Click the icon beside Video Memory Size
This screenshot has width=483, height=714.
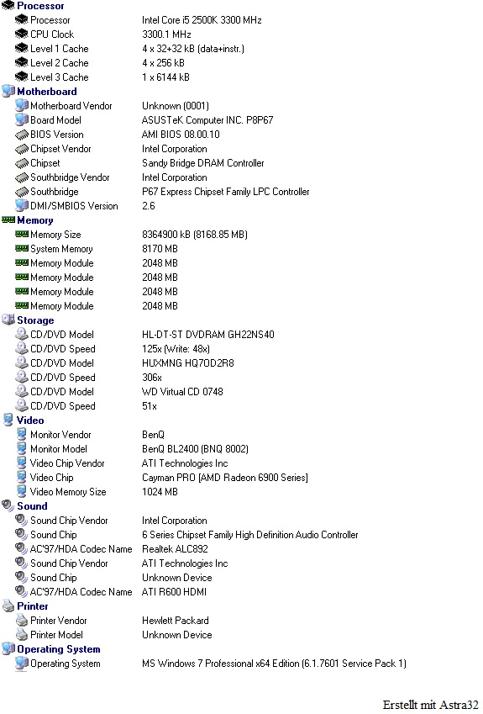click(21, 491)
